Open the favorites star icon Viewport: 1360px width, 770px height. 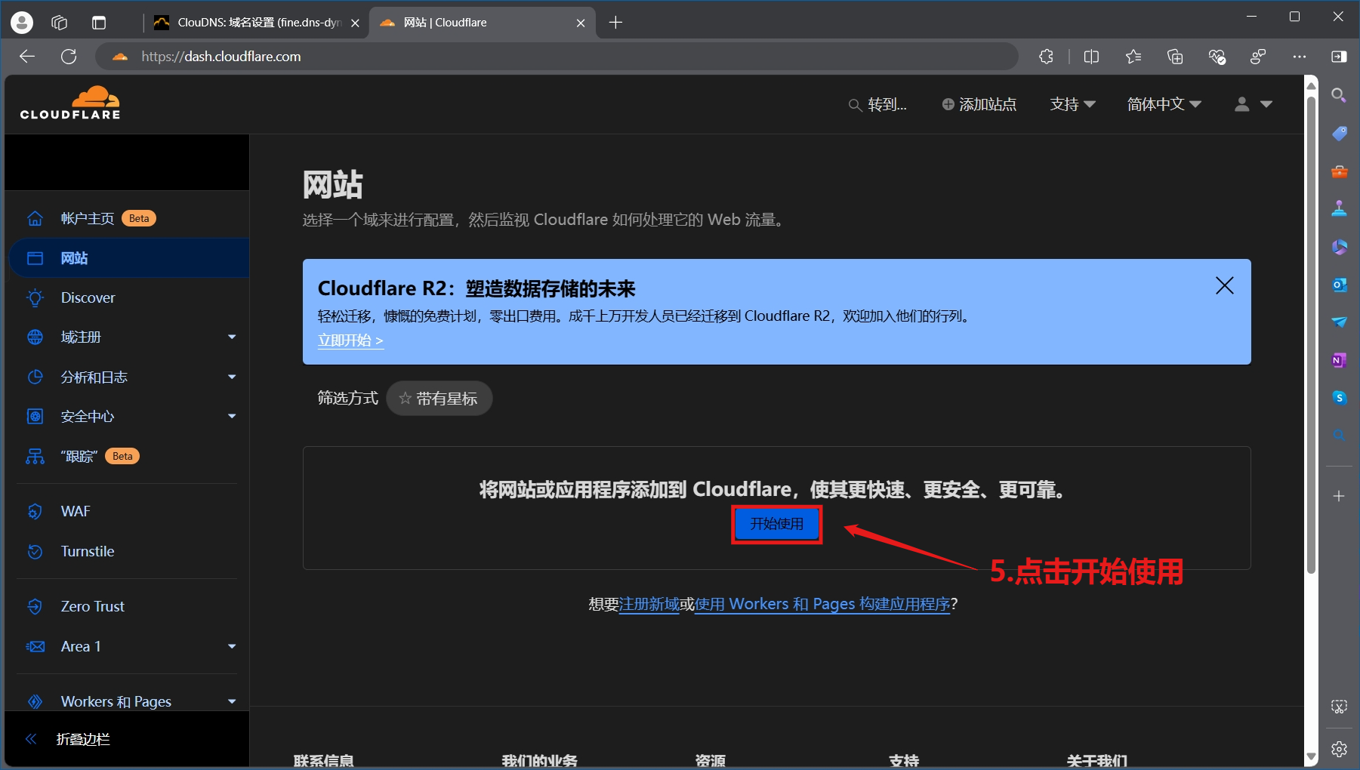tap(1133, 57)
